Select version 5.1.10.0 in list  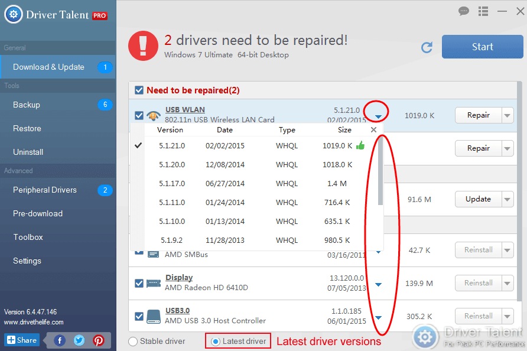pyautogui.click(x=257, y=221)
